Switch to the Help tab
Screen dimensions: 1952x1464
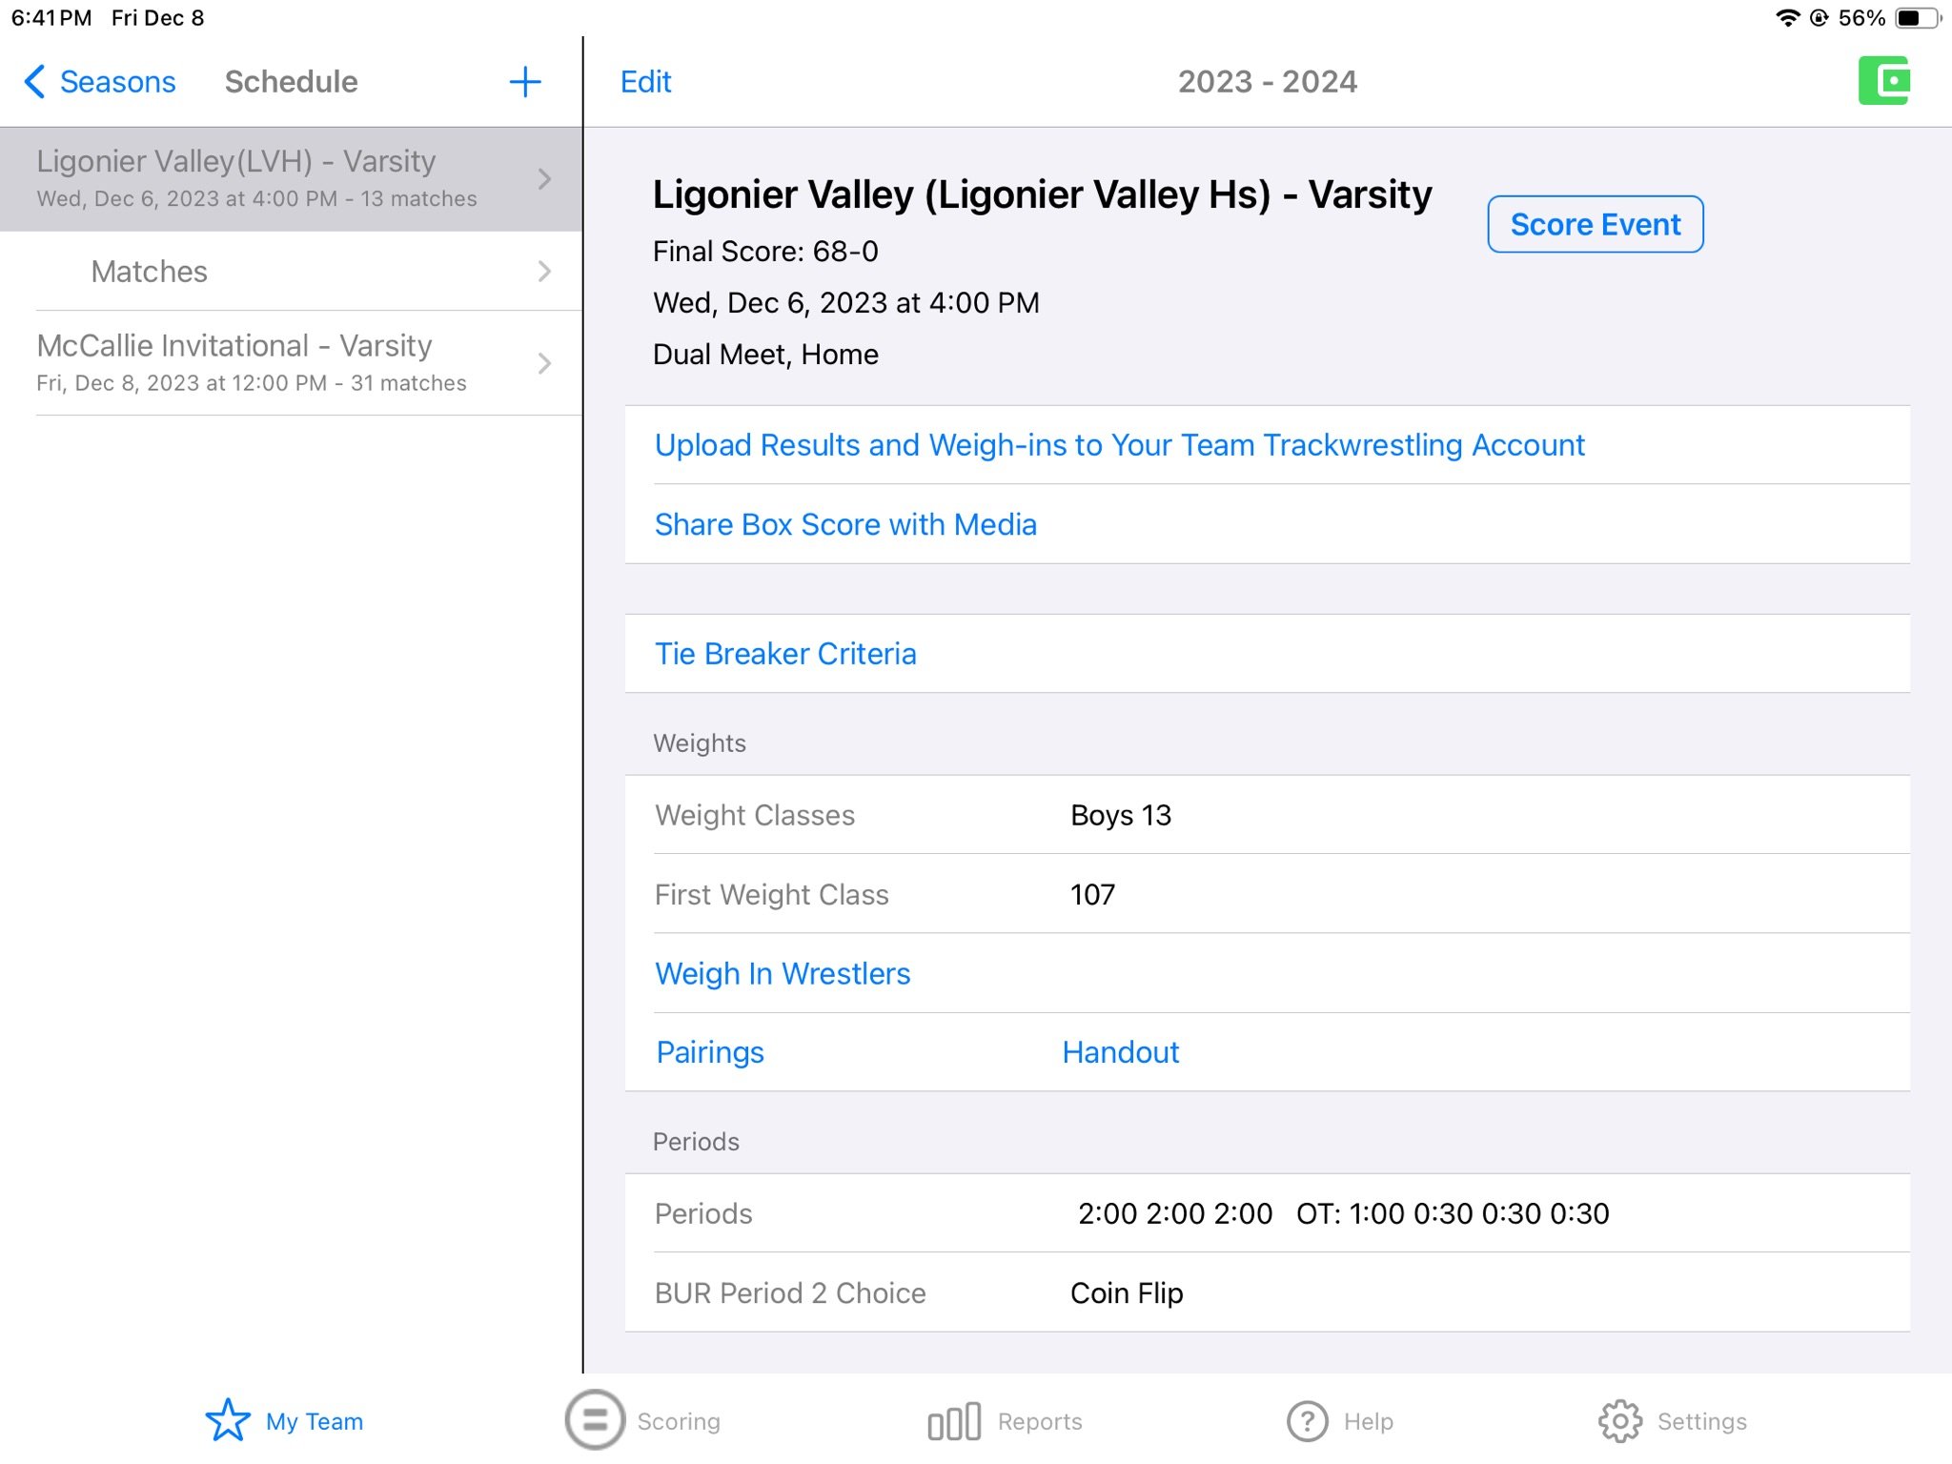click(x=1339, y=1421)
